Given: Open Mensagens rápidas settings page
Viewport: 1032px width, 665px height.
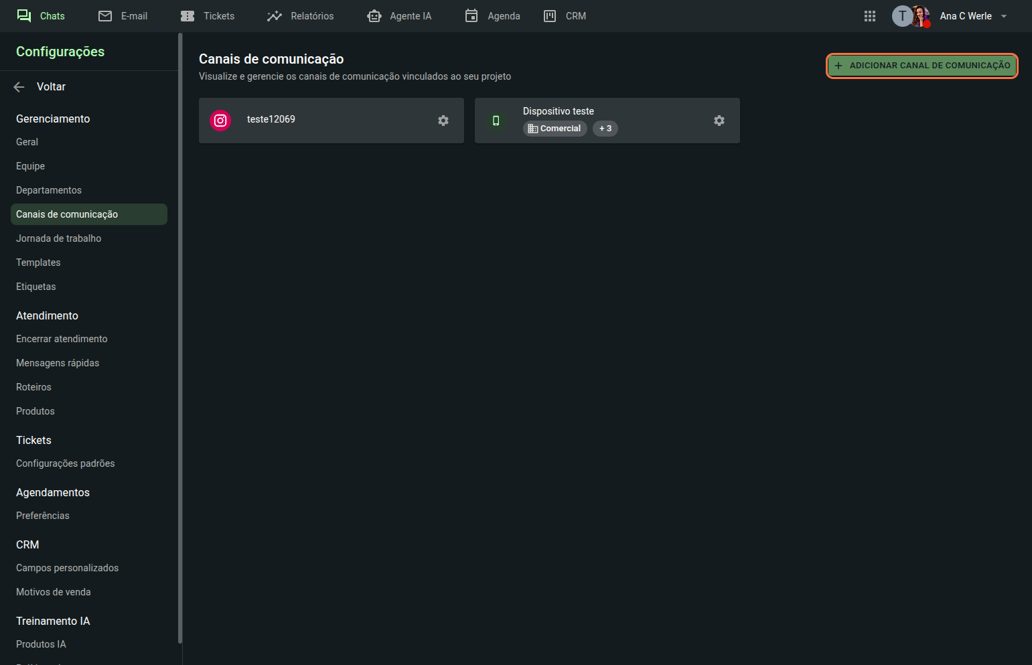Looking at the screenshot, I should tap(58, 363).
